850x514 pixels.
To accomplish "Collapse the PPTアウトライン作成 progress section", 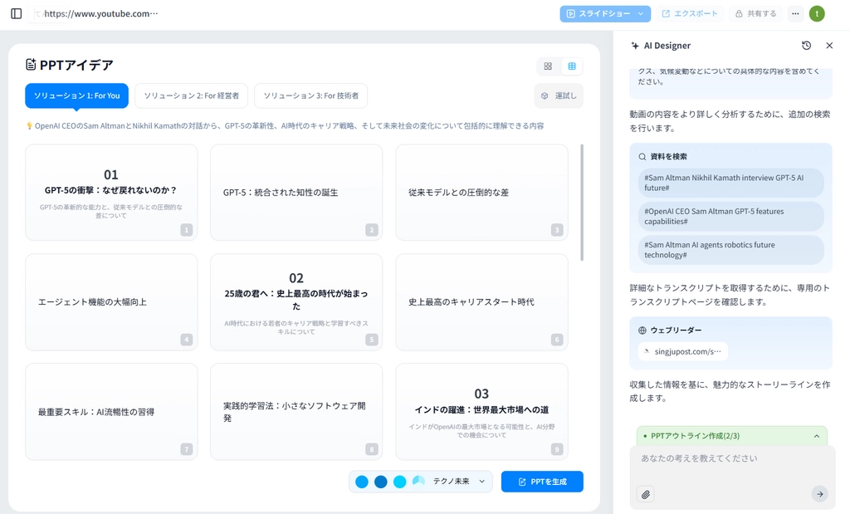I will (816, 436).
